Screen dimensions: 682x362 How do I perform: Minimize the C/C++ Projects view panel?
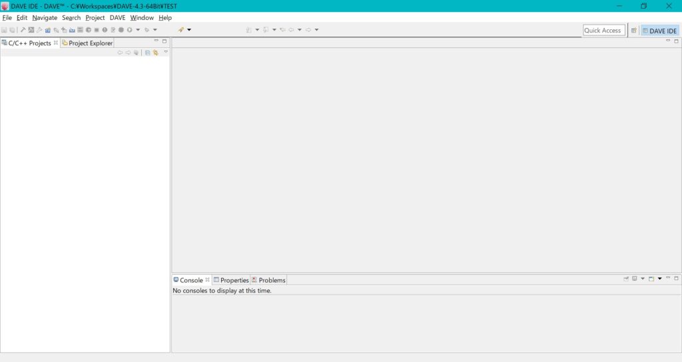tap(156, 41)
